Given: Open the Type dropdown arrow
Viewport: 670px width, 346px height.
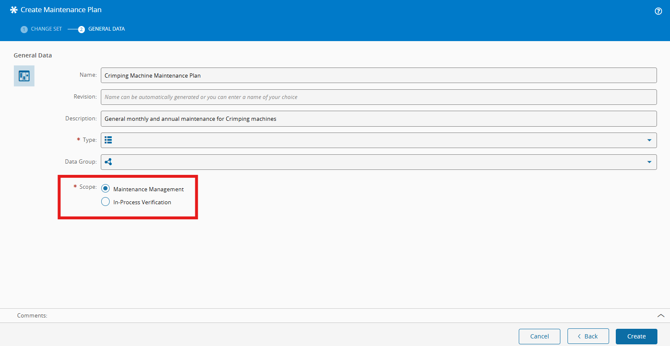Looking at the screenshot, I should pos(649,140).
